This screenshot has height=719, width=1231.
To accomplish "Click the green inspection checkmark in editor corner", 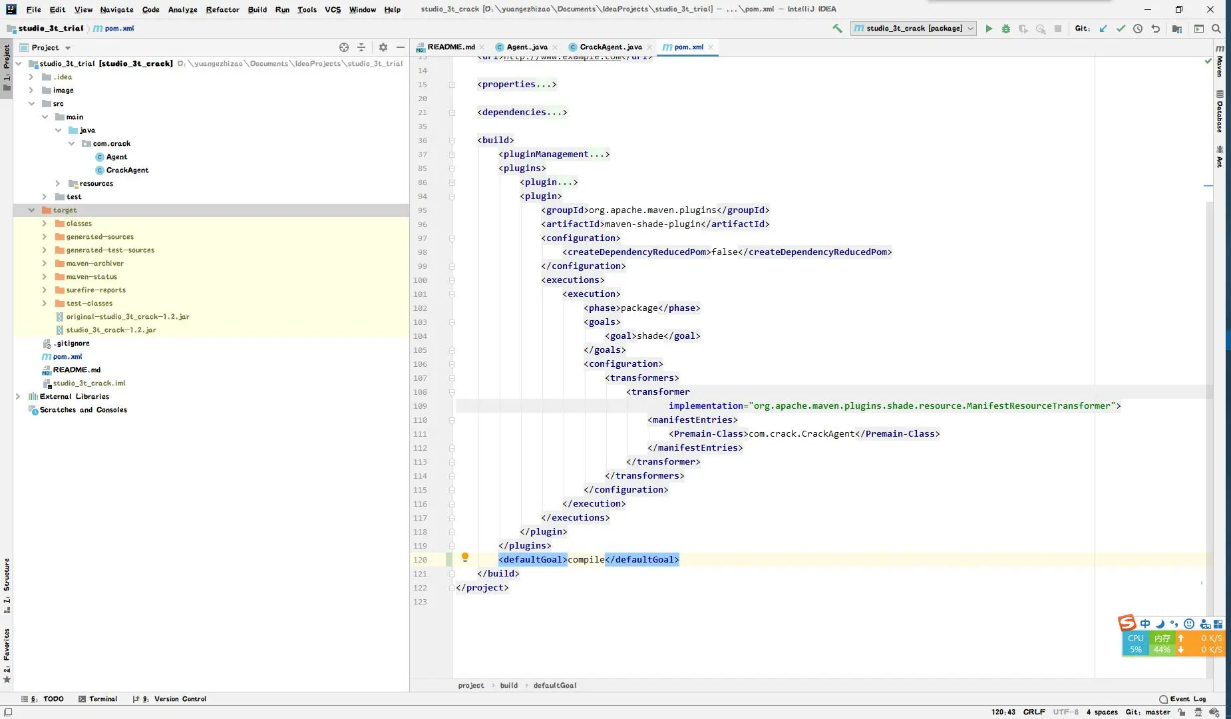I will (x=1208, y=61).
